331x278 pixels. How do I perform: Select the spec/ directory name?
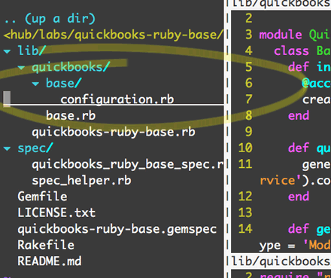click(x=35, y=148)
